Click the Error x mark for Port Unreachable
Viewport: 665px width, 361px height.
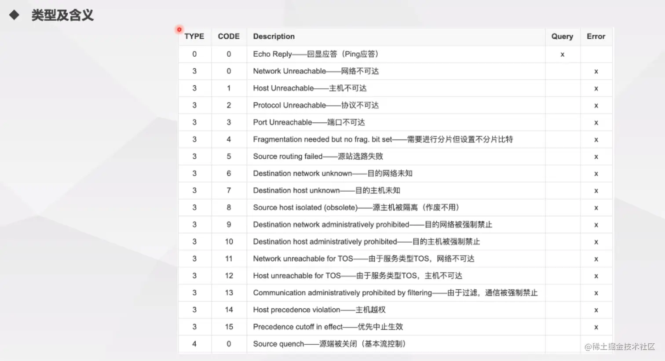(596, 123)
